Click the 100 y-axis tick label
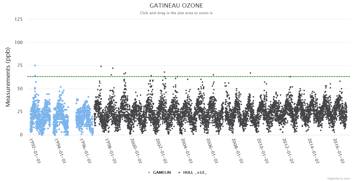This screenshot has width=353, height=181. coord(18,43)
